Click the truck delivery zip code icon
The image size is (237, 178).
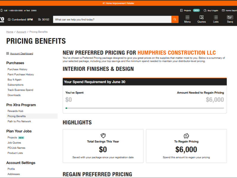pos(40,19)
